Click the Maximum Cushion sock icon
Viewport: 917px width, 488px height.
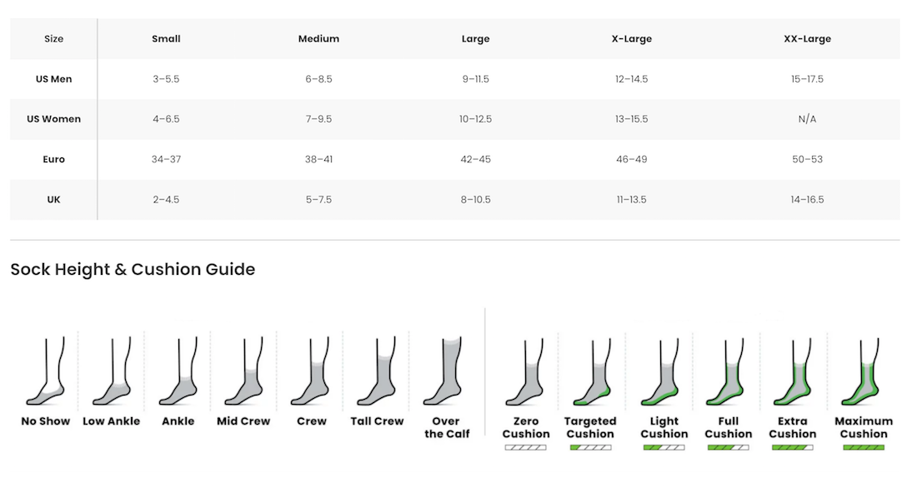(860, 371)
